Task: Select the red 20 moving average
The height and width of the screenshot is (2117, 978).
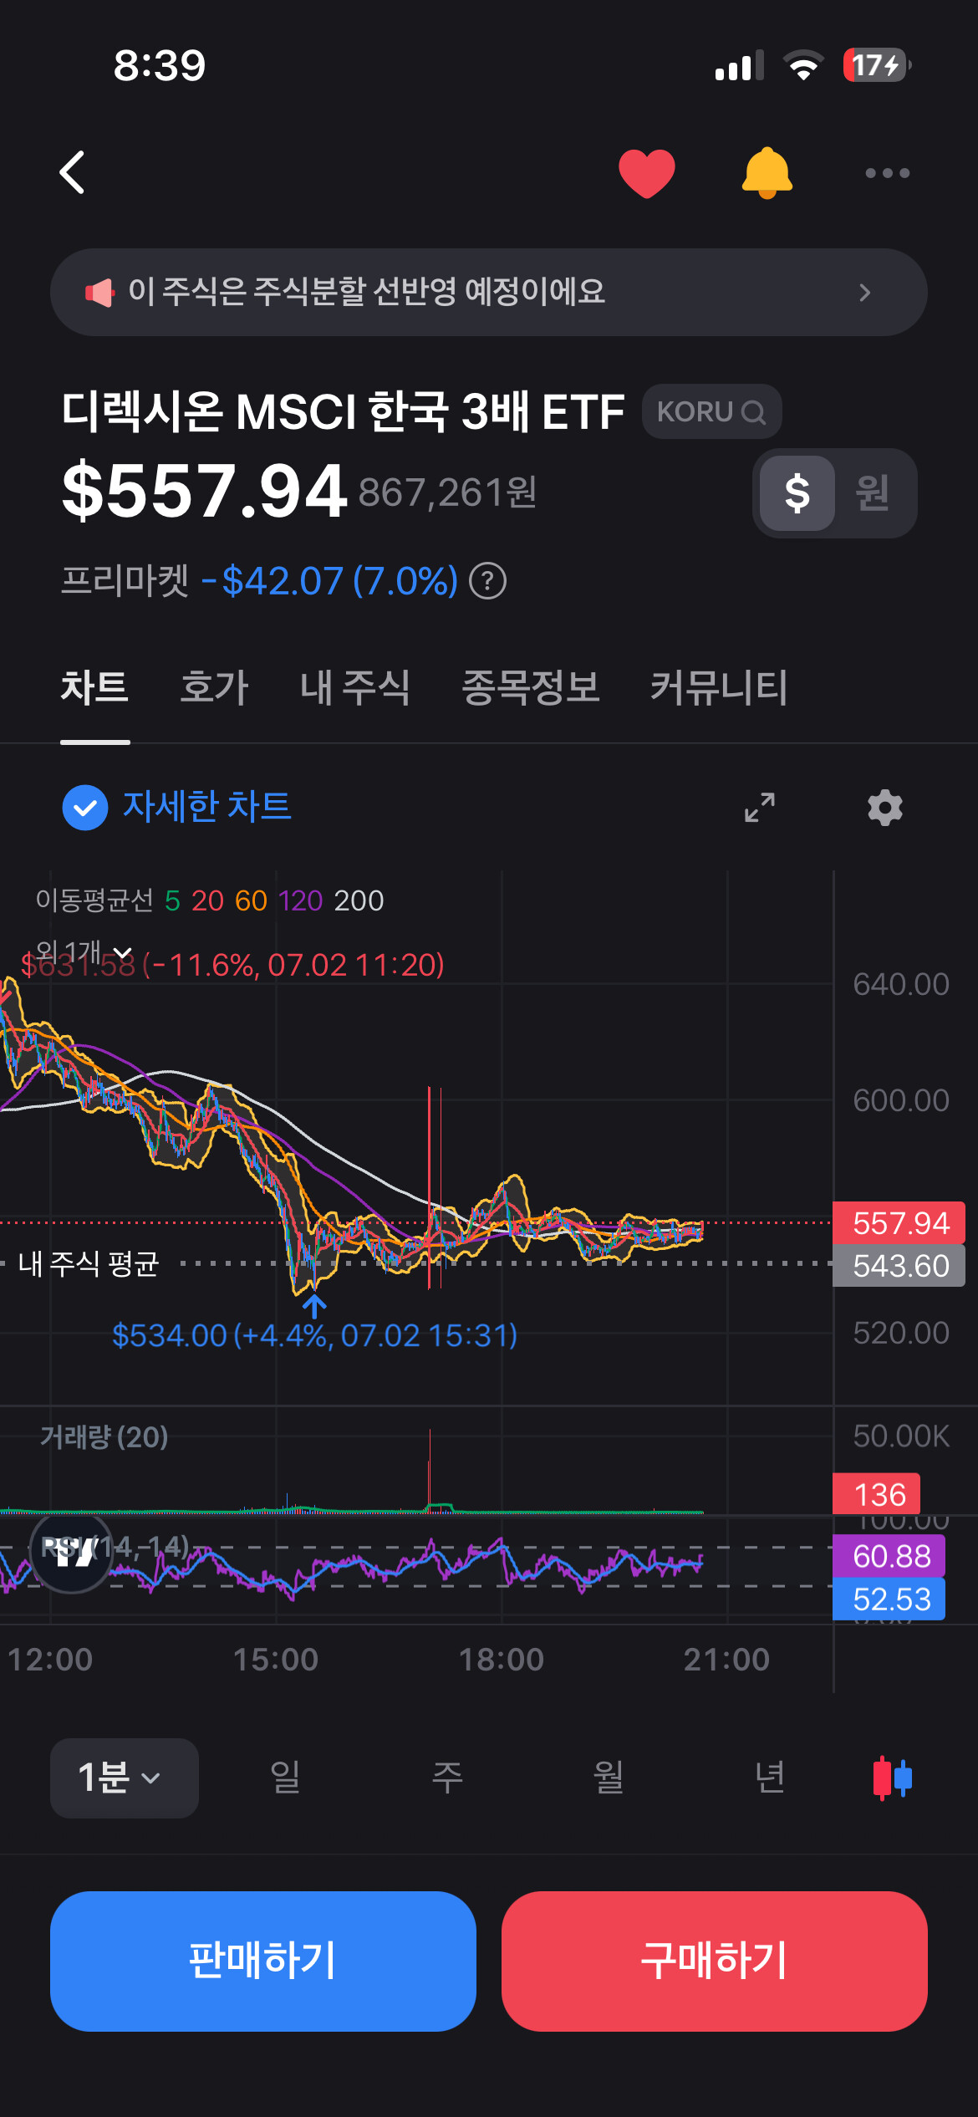Action: (207, 900)
